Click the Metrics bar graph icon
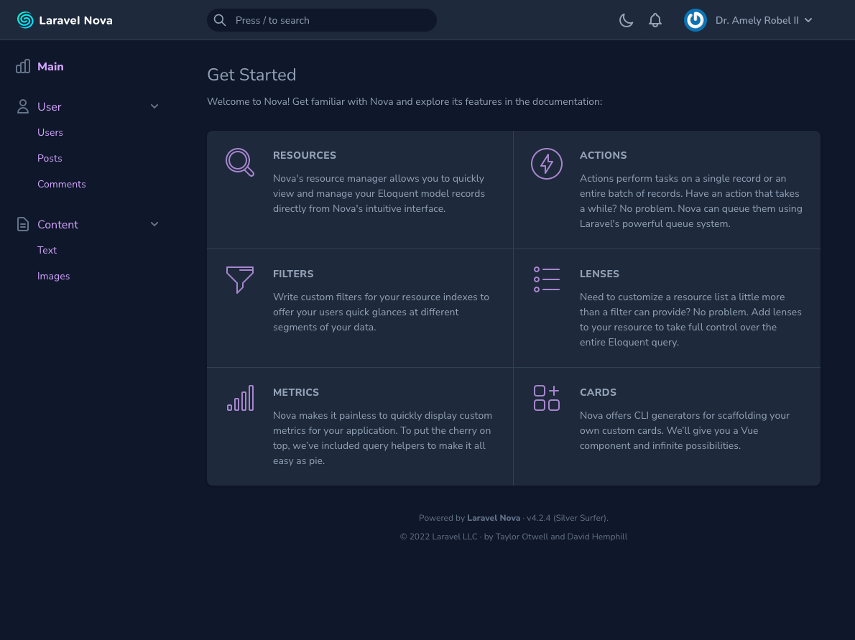Image resolution: width=855 pixels, height=640 pixels. point(241,398)
